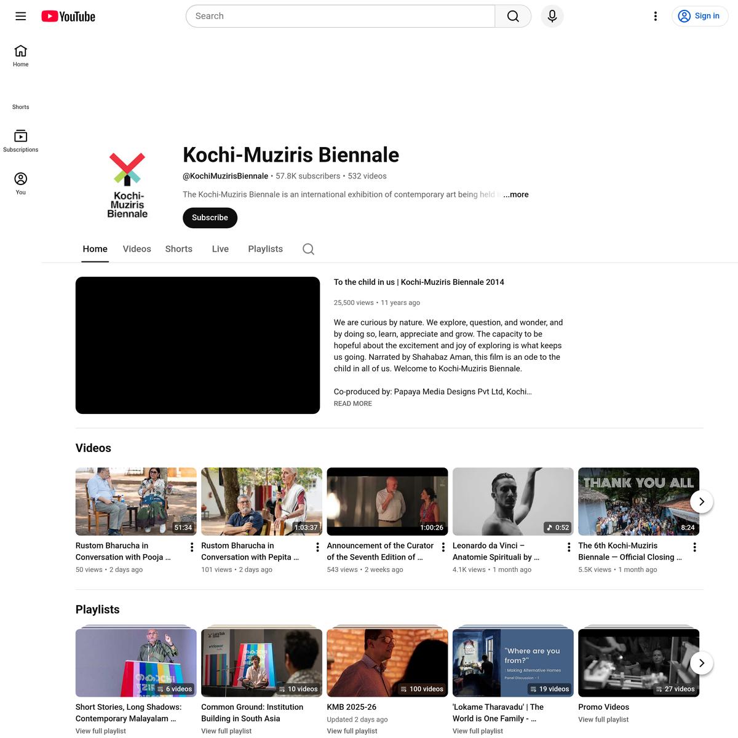738x738 pixels.
Task: Open the 51:34 Rustom Bharucha Pooja thumbnail
Action: point(136,501)
